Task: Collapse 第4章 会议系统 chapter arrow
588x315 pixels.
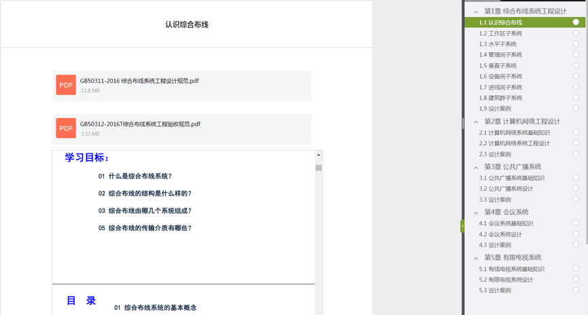Action: [476, 212]
